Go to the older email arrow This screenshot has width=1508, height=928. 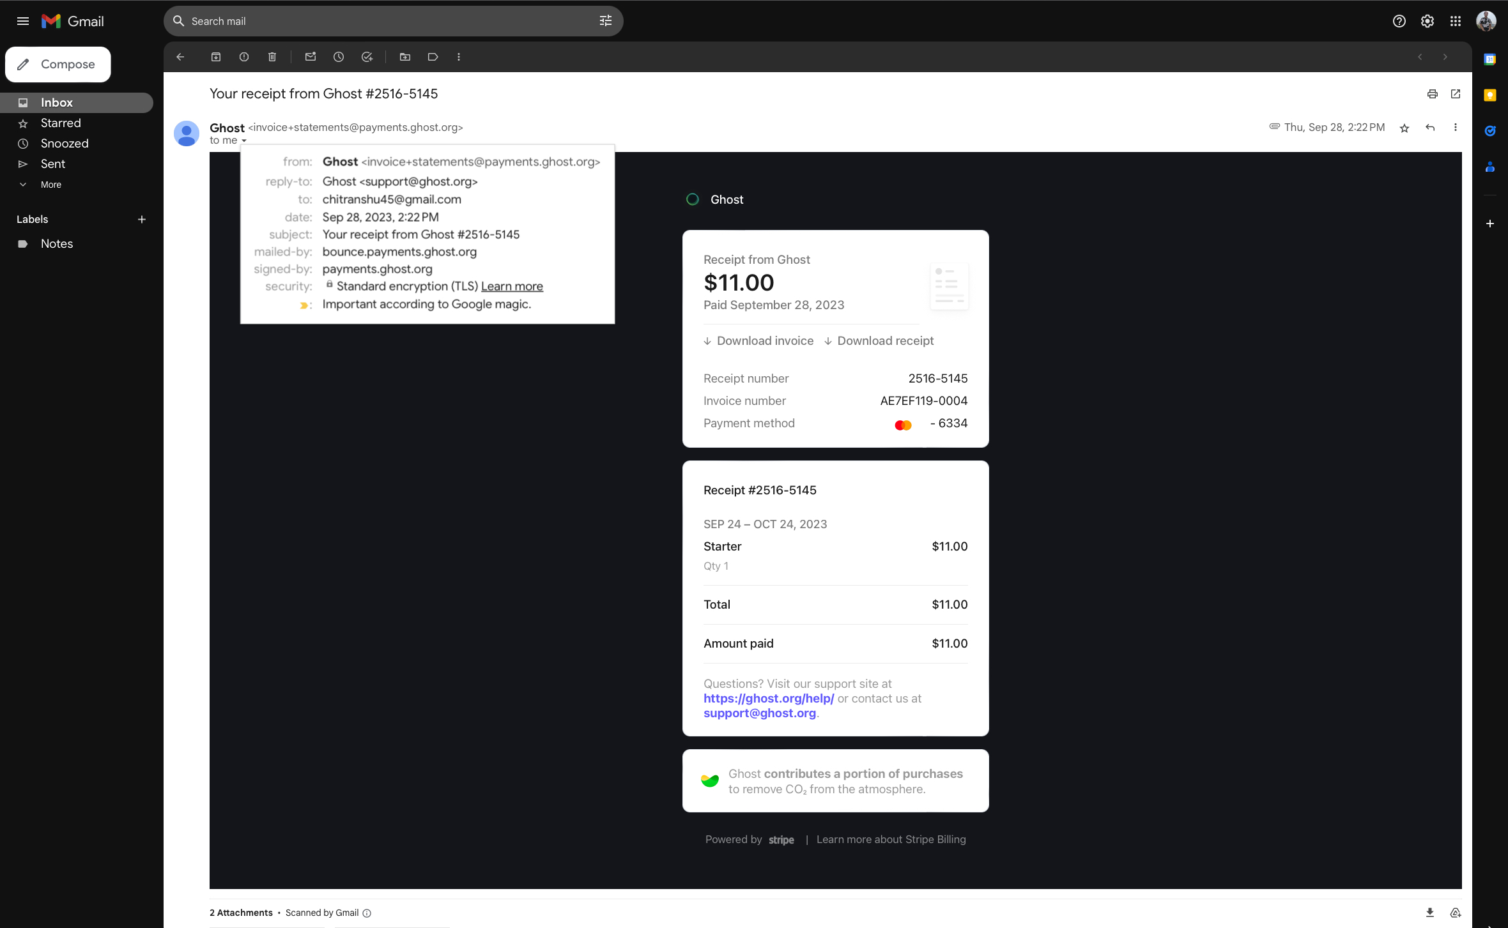1445,57
